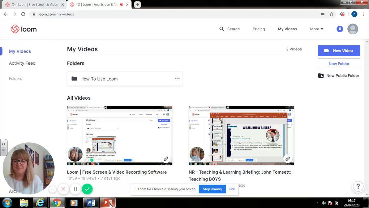Bookmark this page with the star icon

tap(332, 14)
